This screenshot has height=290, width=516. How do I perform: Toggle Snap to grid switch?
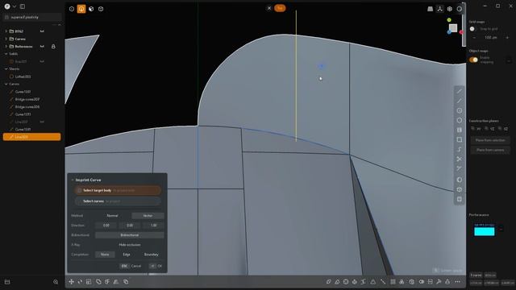point(473,29)
